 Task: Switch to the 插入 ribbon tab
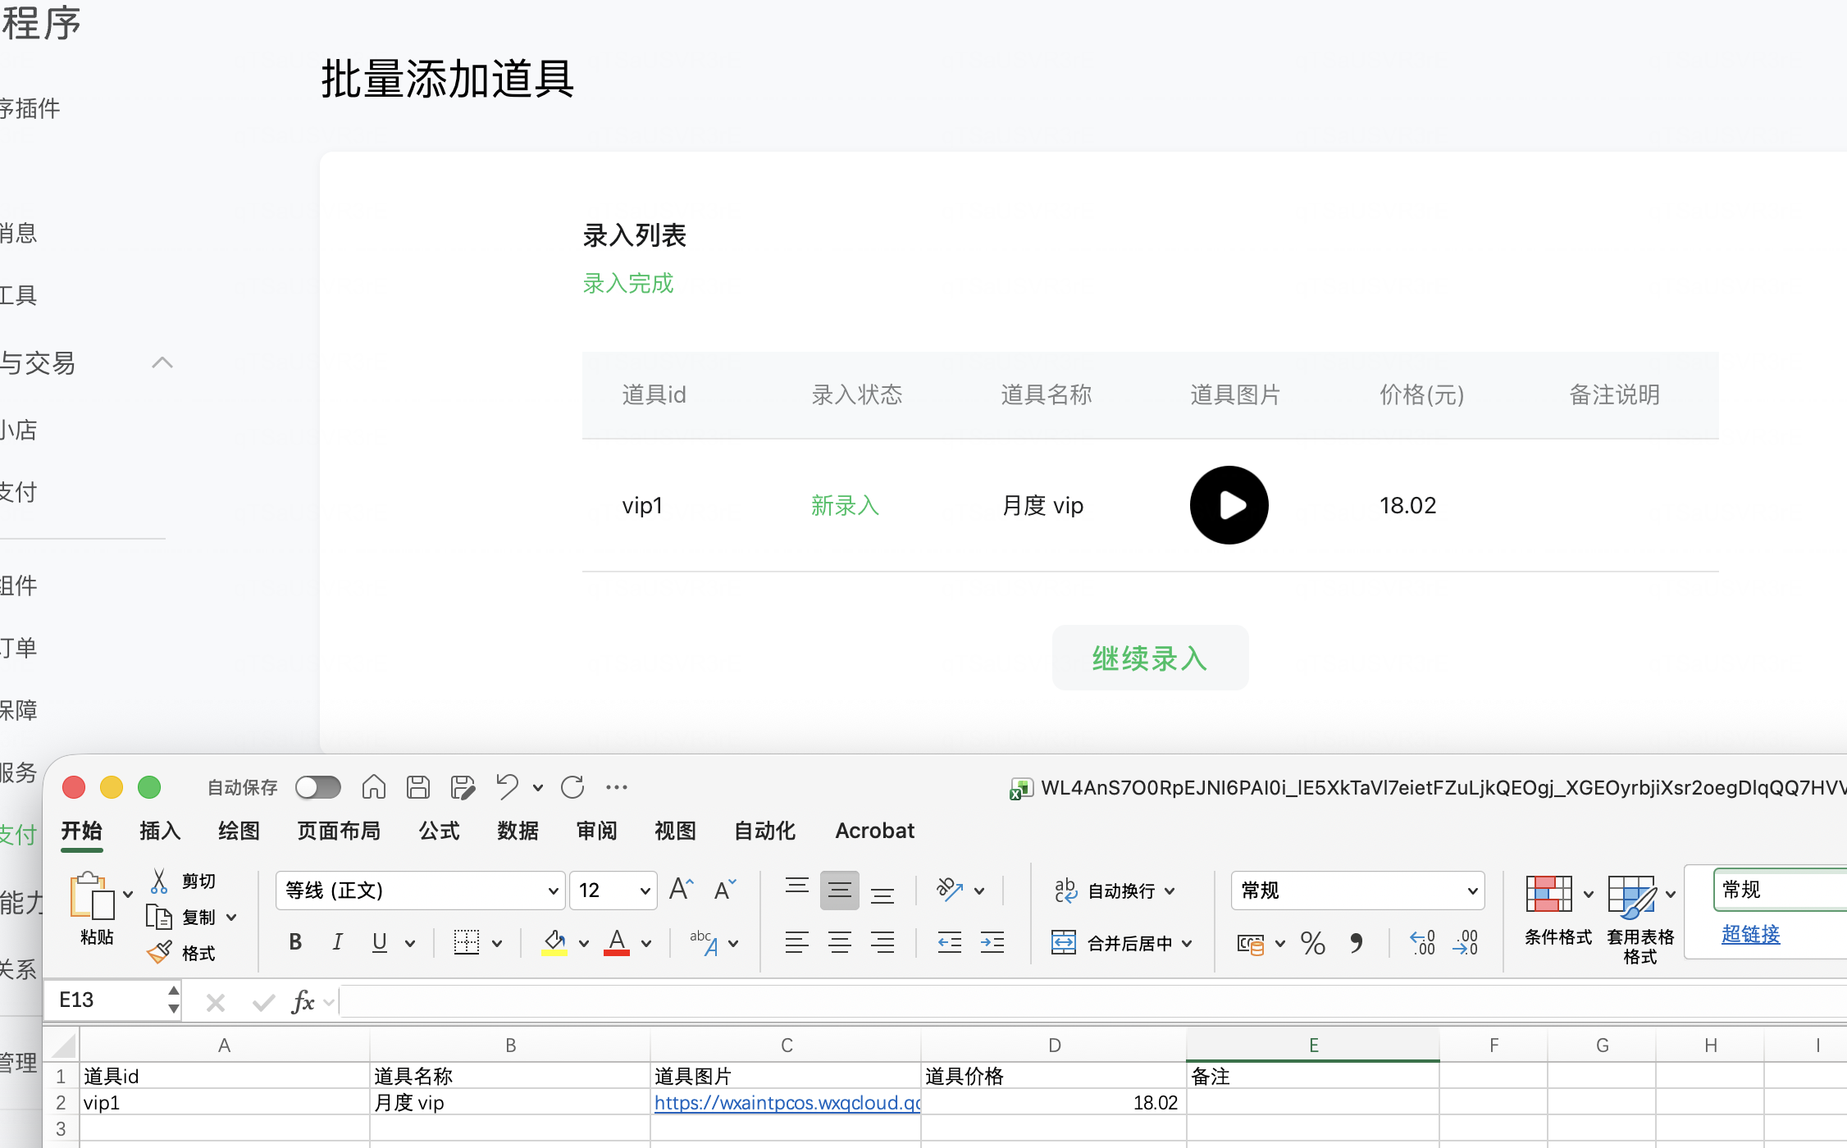tap(160, 831)
